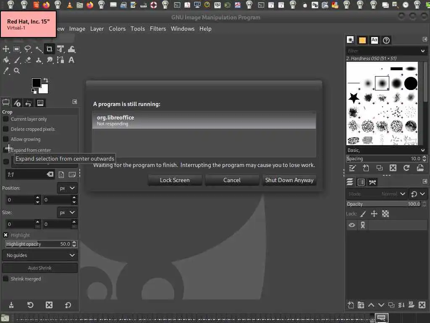Open the Undo History tab

pyautogui.click(x=28, y=103)
